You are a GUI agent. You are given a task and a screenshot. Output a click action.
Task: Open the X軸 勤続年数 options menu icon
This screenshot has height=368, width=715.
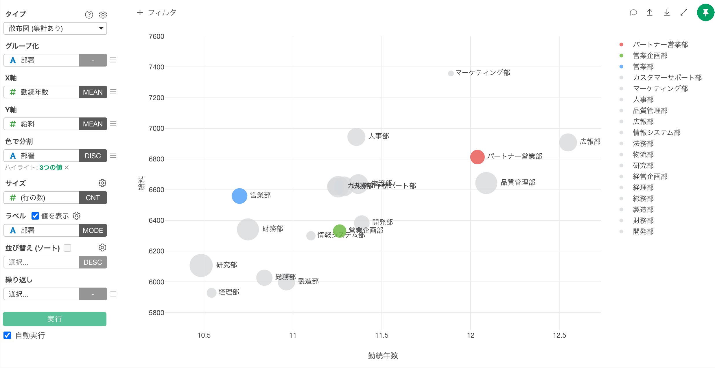click(x=113, y=92)
